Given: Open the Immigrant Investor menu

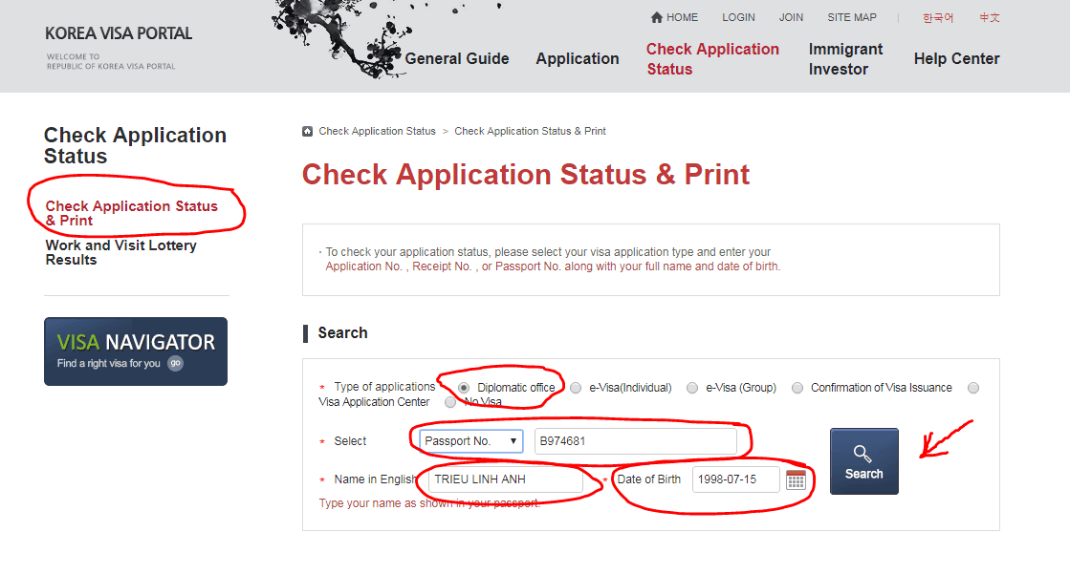Looking at the screenshot, I should tap(845, 59).
